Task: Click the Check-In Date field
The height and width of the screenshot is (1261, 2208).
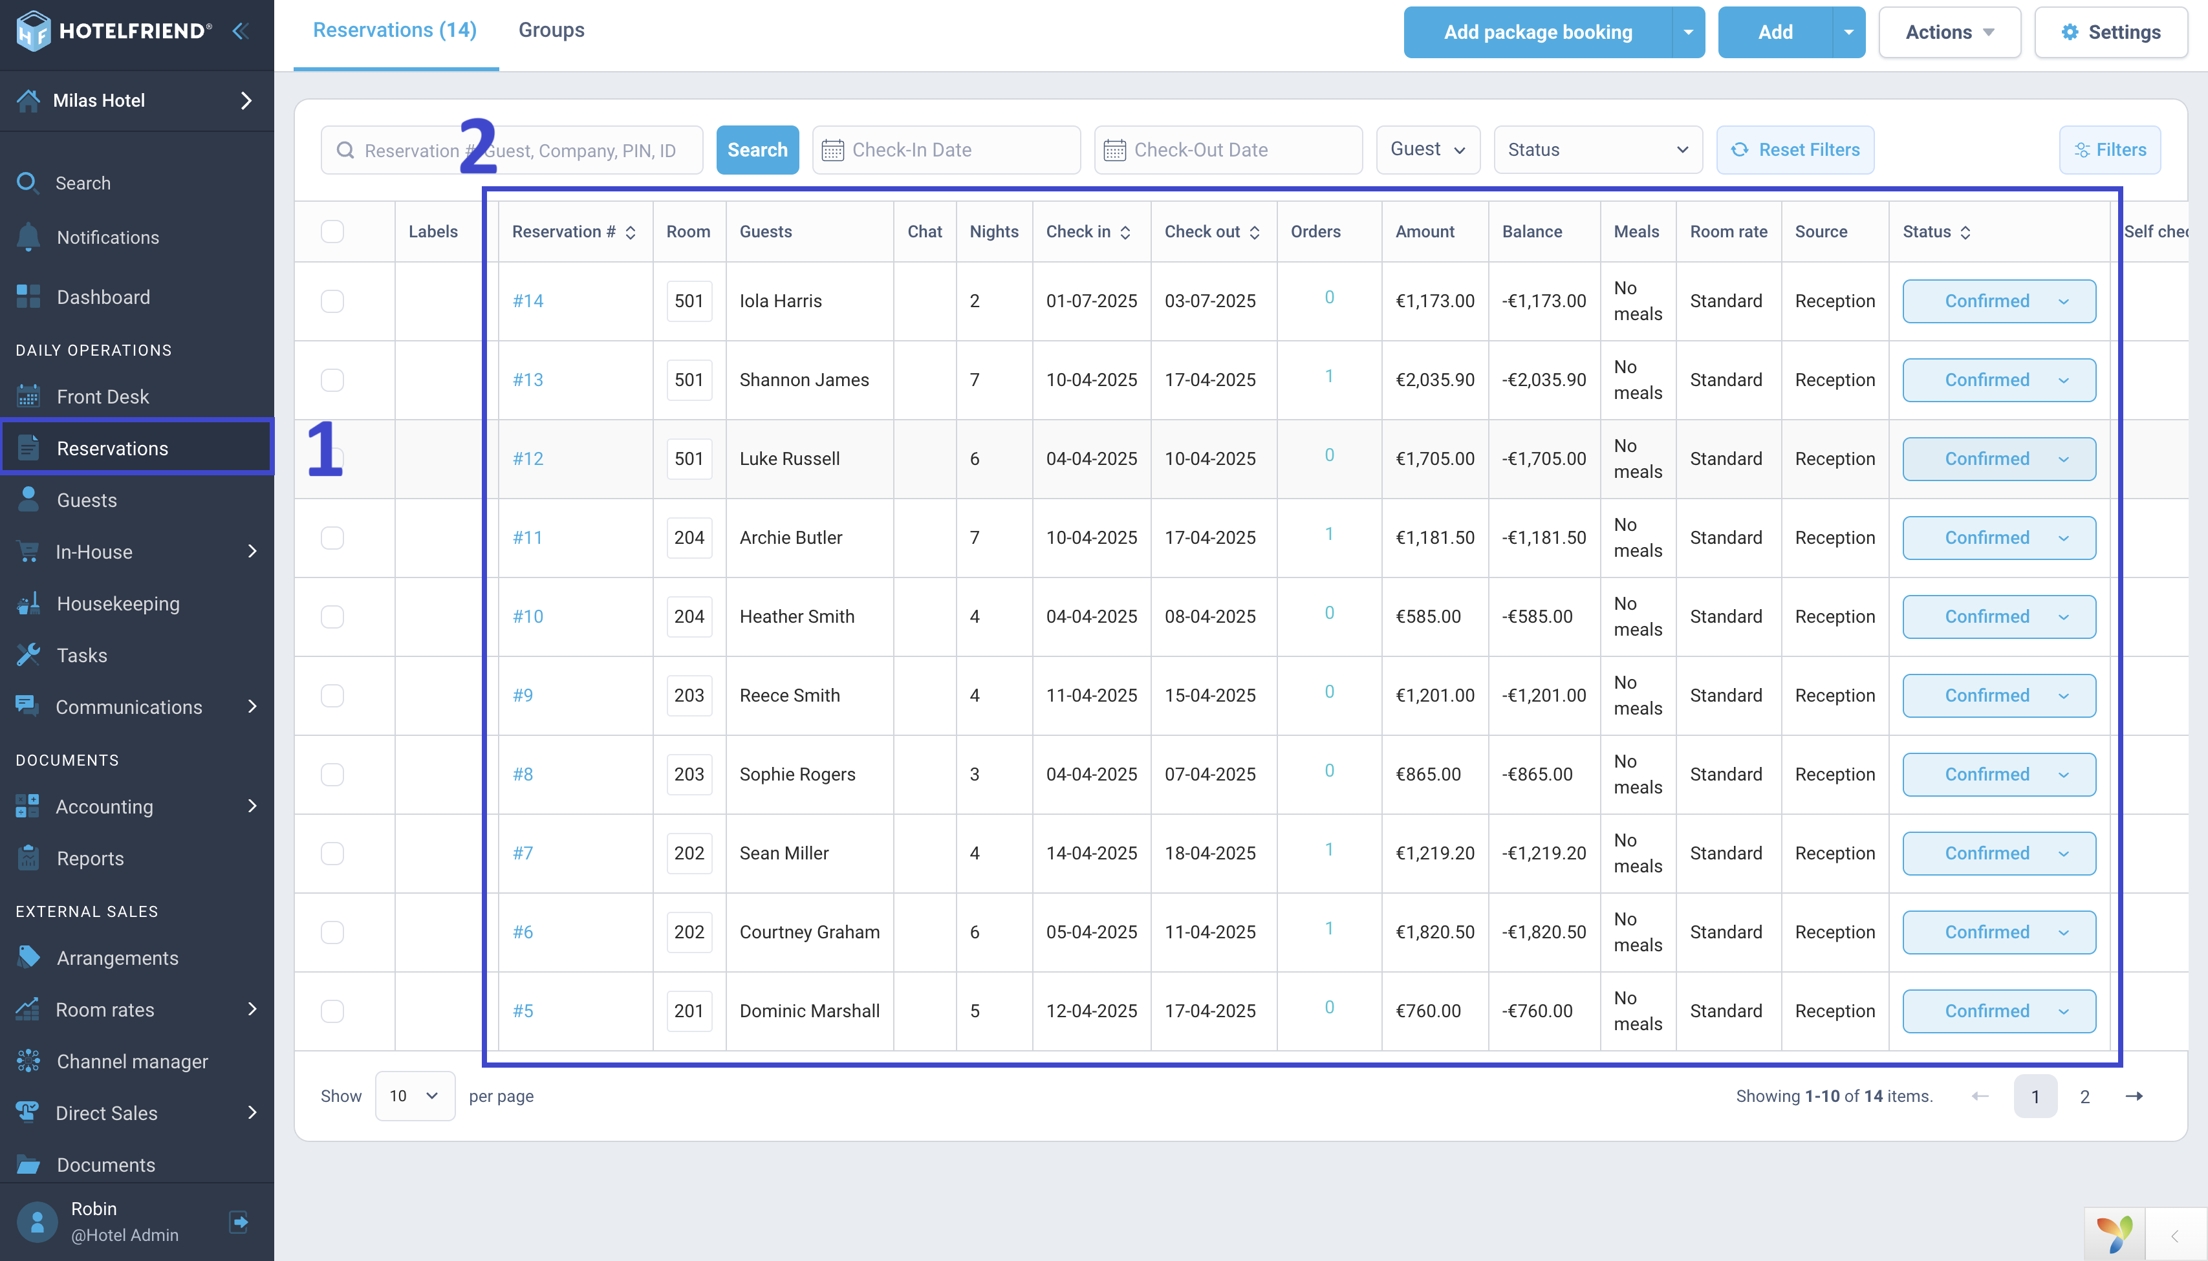Action: [x=946, y=150]
